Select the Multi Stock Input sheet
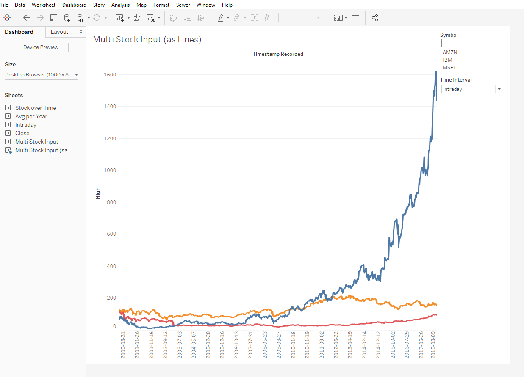 tap(36, 142)
